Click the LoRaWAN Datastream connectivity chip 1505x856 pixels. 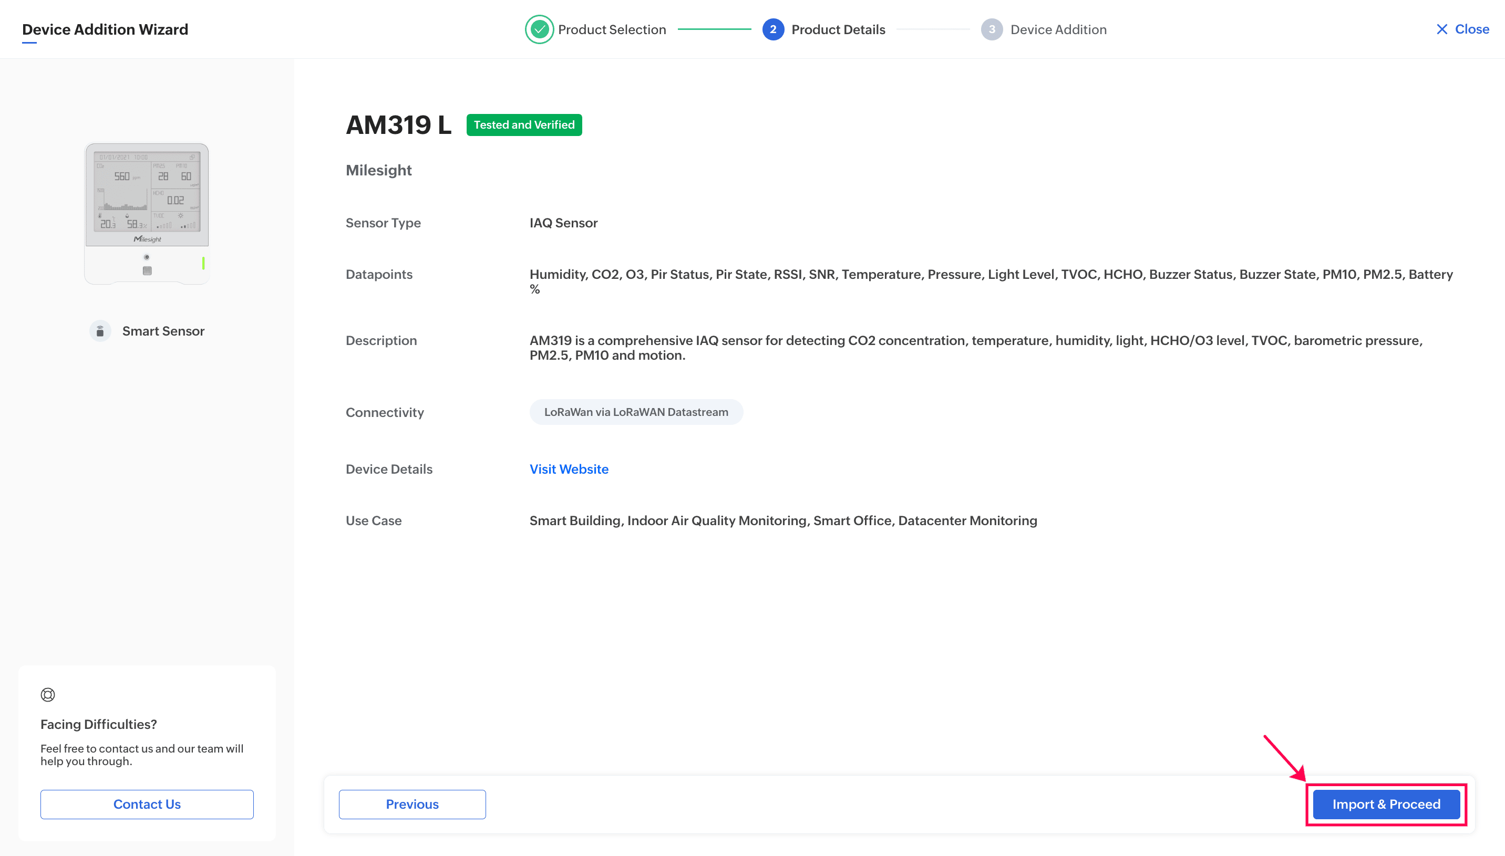pos(635,412)
